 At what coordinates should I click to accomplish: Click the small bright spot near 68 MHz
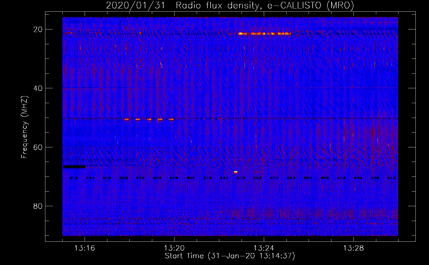pyautogui.click(x=236, y=172)
